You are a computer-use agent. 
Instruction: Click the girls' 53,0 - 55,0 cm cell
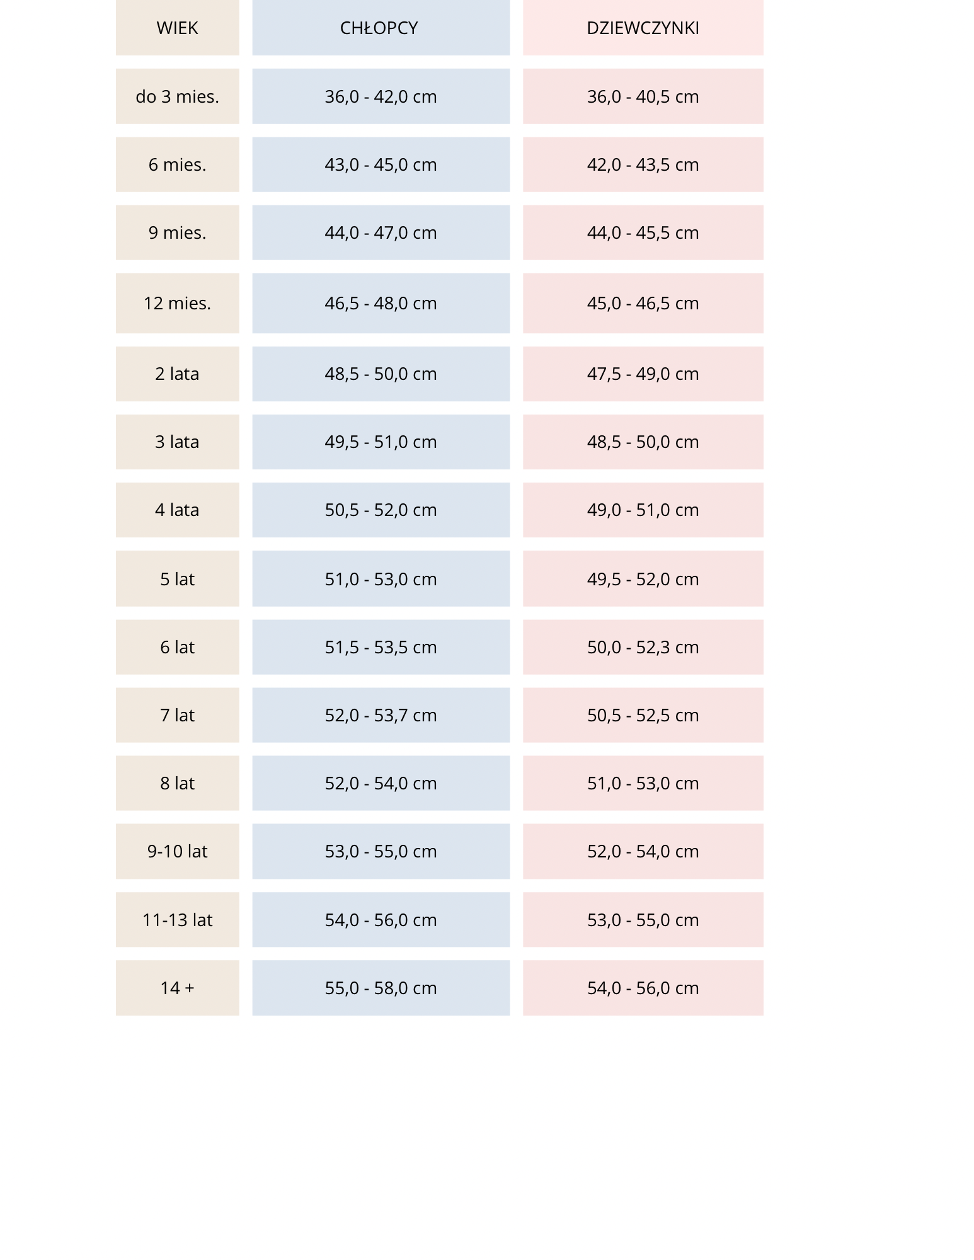pyautogui.click(x=643, y=920)
